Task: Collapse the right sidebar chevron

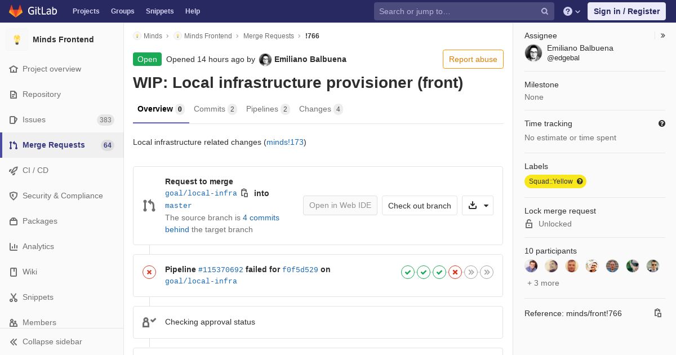Action: click(x=663, y=35)
